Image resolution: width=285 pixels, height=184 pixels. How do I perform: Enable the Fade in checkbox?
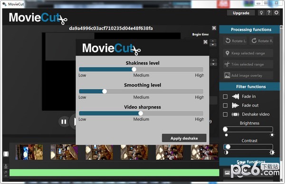(x=225, y=97)
